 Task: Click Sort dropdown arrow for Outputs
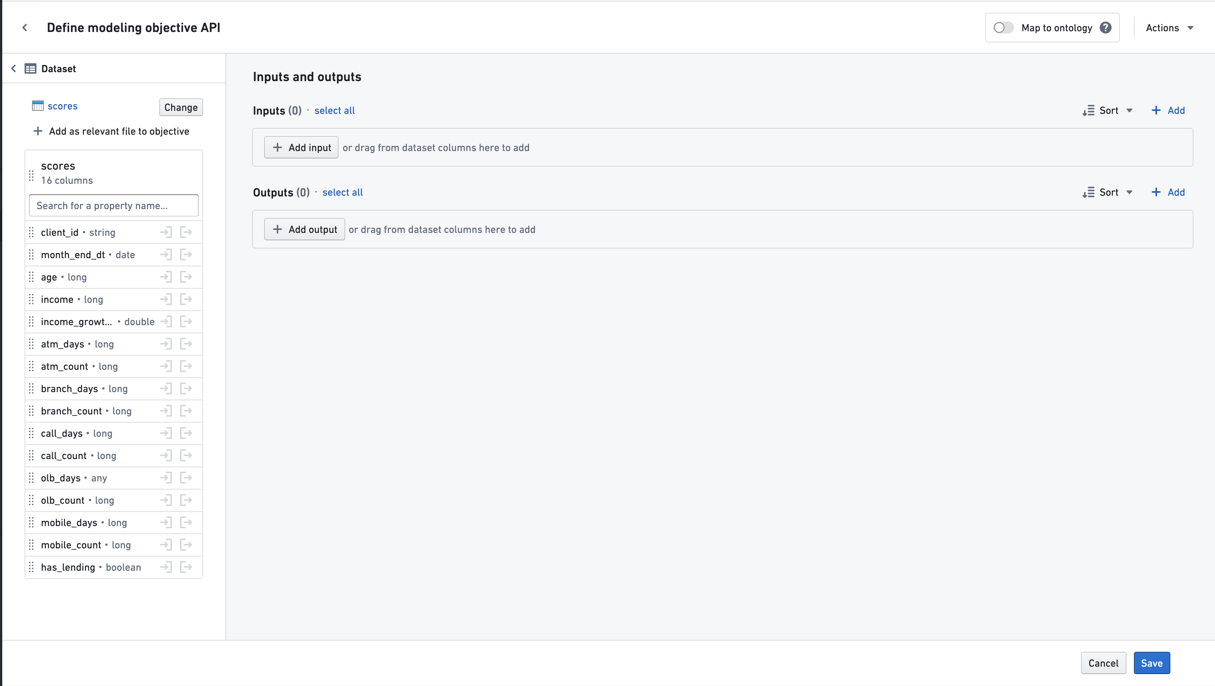point(1129,192)
